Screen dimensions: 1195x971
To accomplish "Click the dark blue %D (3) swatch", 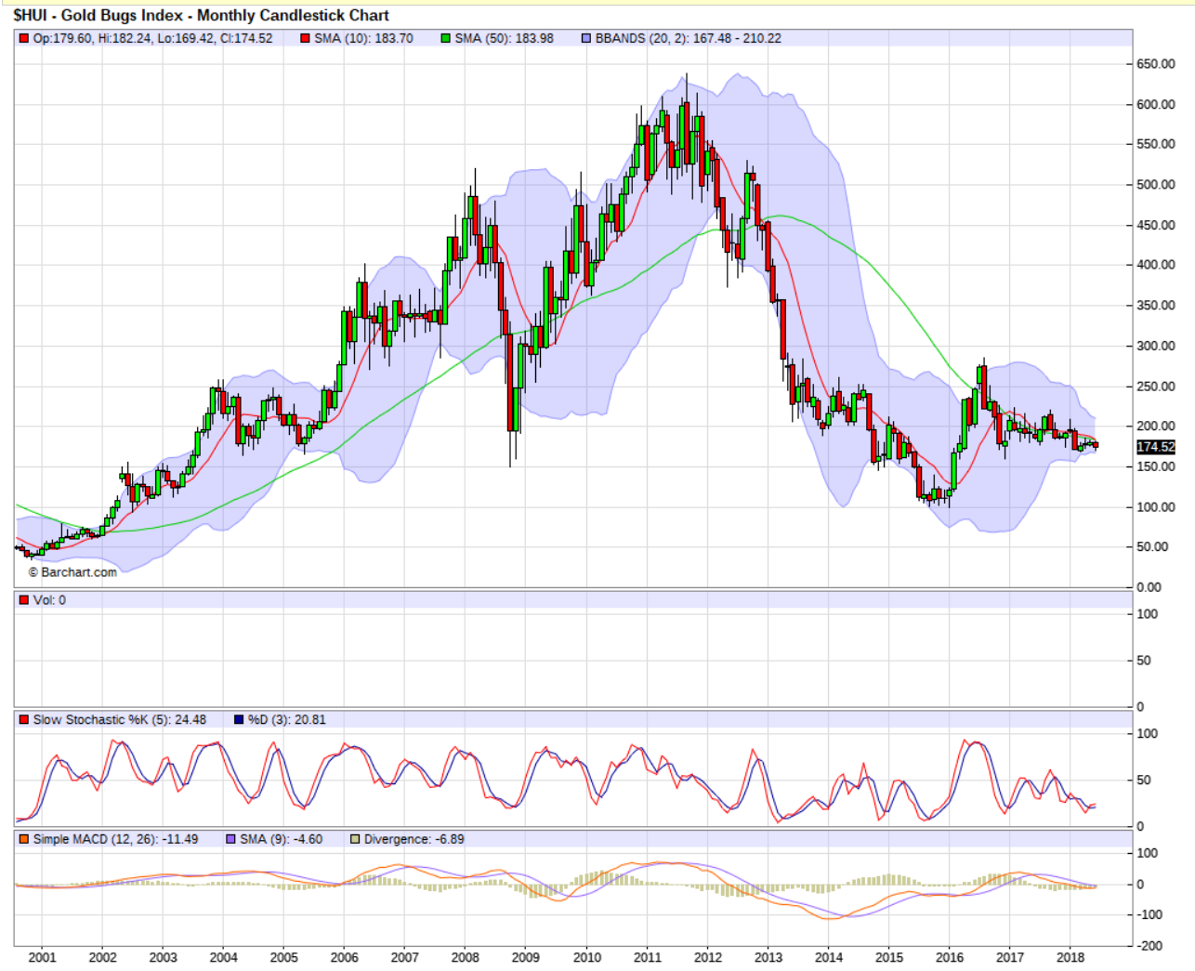I will [239, 720].
